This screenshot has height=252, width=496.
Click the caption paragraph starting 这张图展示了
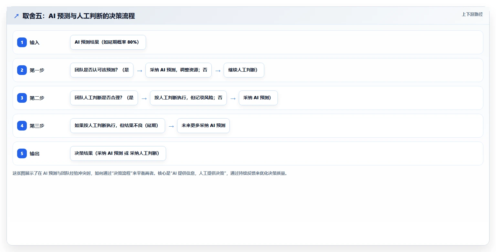pyautogui.click(x=150, y=173)
